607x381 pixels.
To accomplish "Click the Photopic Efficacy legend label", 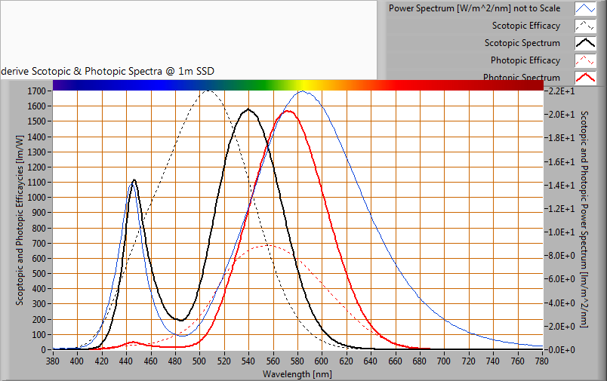I will pos(525,60).
